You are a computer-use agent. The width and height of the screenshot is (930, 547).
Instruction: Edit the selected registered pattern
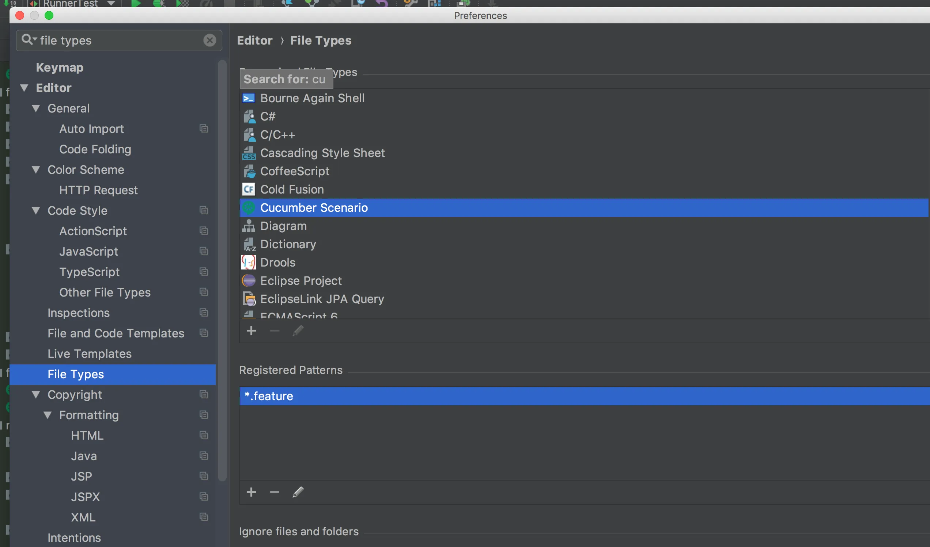(x=298, y=492)
